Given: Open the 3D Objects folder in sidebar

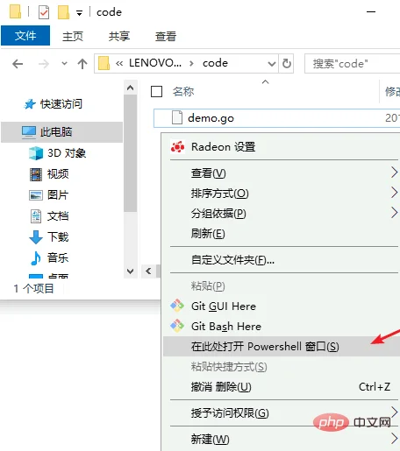Looking at the screenshot, I should (58, 153).
